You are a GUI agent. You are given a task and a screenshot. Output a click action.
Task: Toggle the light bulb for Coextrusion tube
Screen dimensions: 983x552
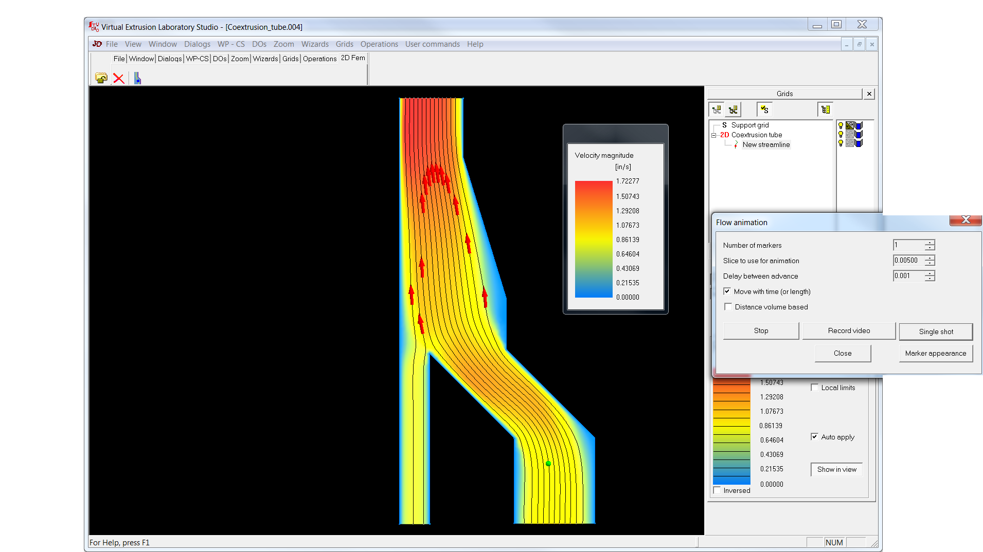pos(841,135)
